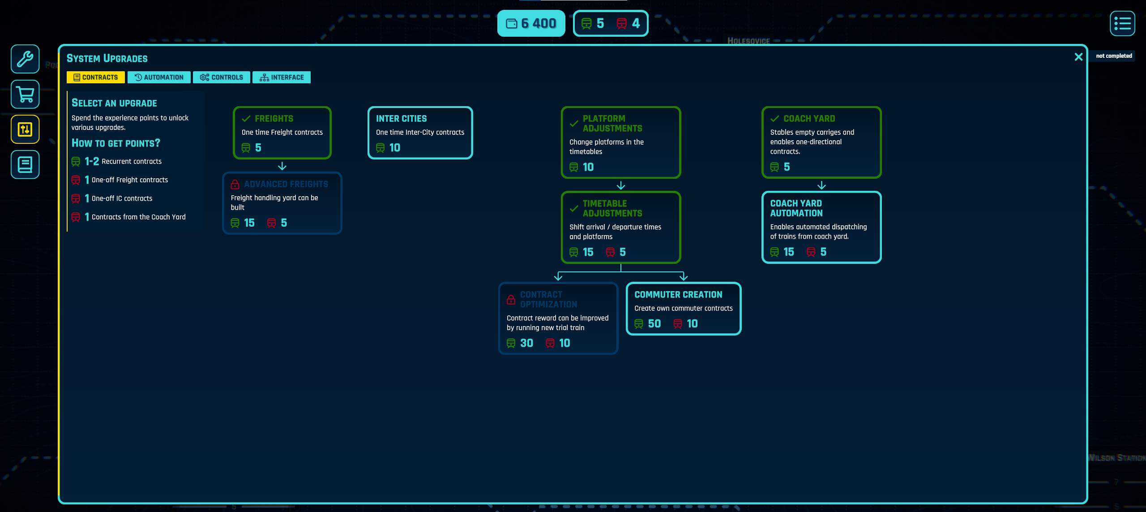
Task: Click Contract Optimization green cost 30 icon
Action: (x=511, y=343)
